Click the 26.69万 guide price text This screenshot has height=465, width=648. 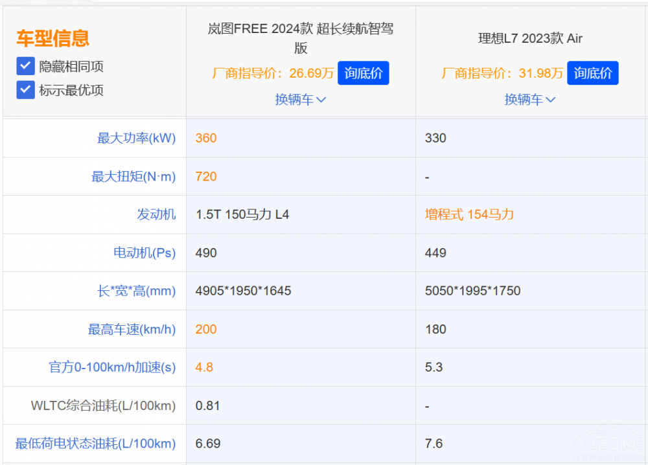point(312,73)
